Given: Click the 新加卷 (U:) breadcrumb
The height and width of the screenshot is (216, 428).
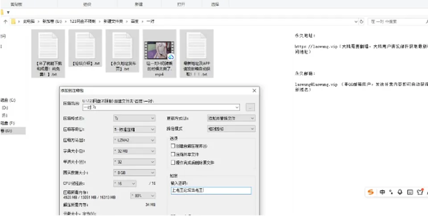Looking at the screenshot, I should tap(52, 21).
